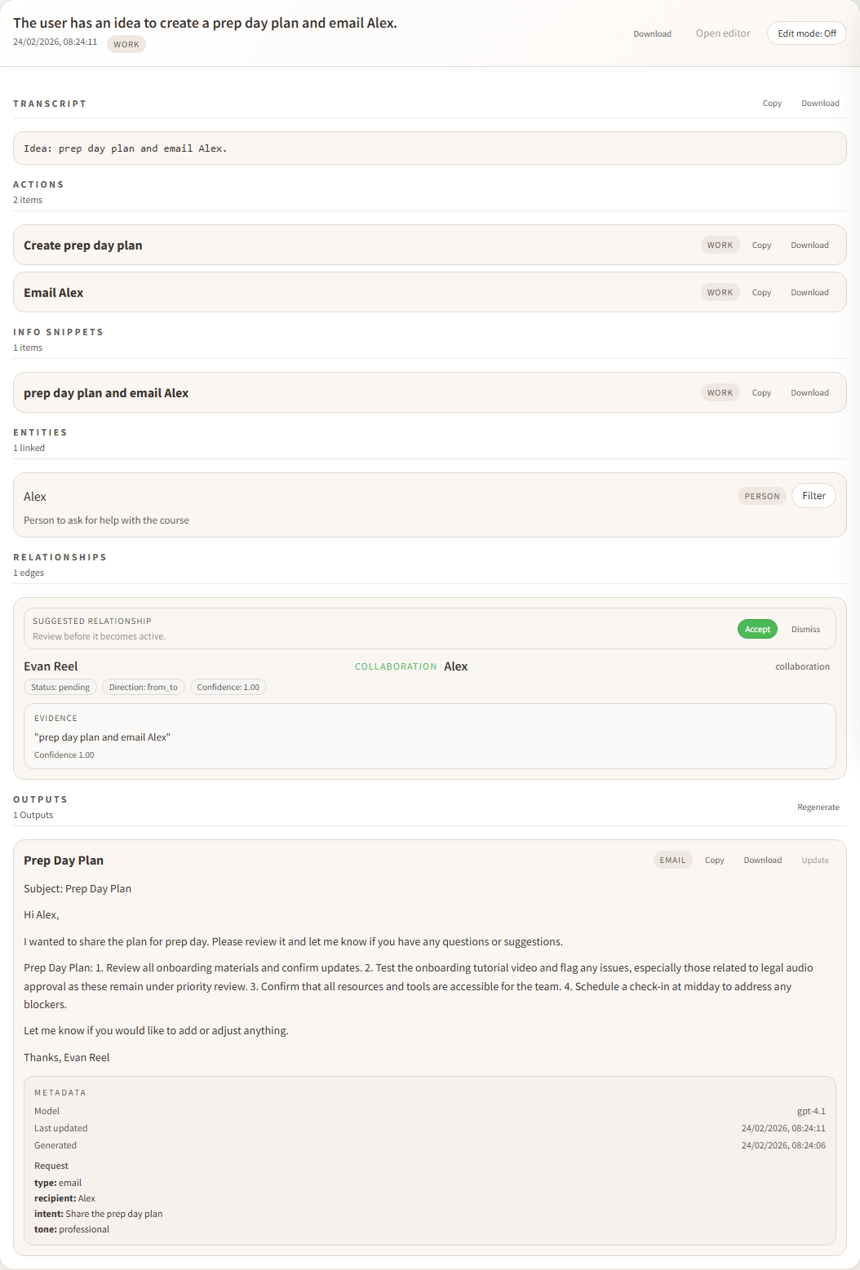Filter by the Alex entity

(x=813, y=495)
